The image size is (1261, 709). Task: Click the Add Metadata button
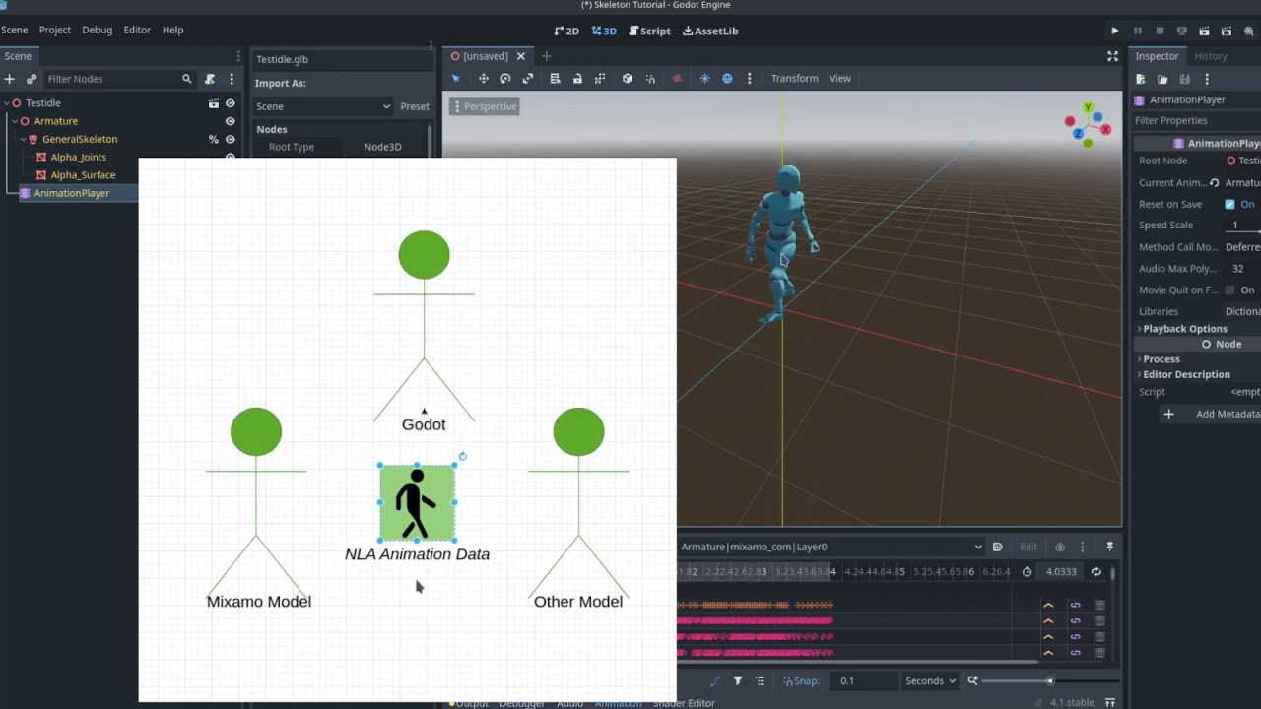click(1214, 414)
